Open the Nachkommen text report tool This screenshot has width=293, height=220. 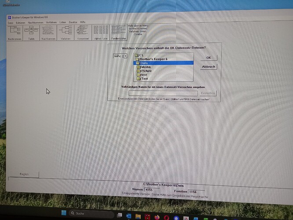click(48, 33)
